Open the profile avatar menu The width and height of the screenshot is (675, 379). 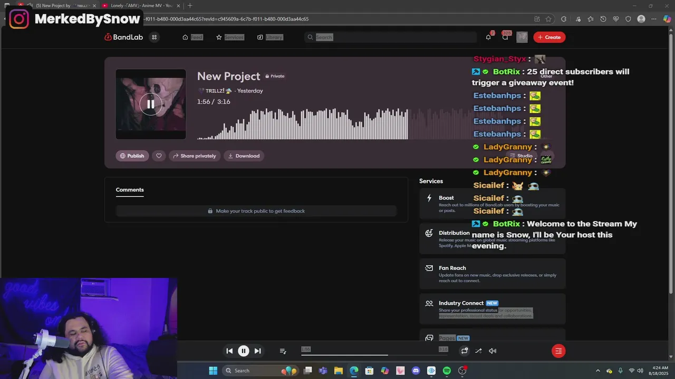(522, 37)
